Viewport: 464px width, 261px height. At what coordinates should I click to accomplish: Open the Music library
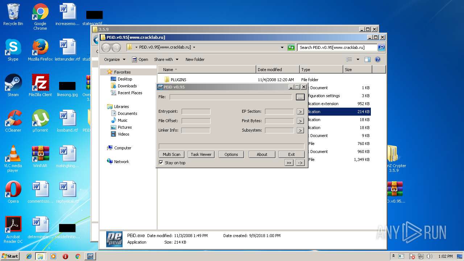[x=123, y=120]
